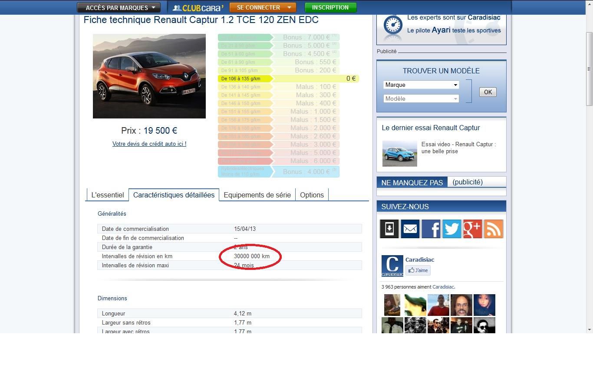Open the Marque dropdown list
The width and height of the screenshot is (593, 371).
(421, 85)
